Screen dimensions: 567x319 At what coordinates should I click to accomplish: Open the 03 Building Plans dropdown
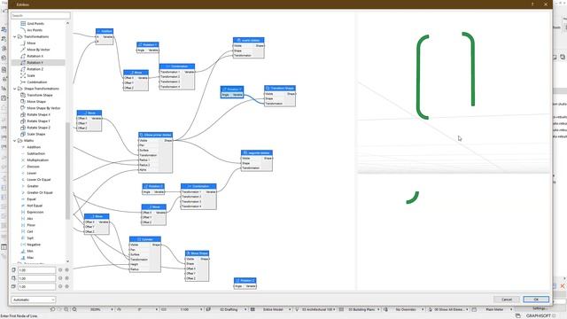(378, 309)
